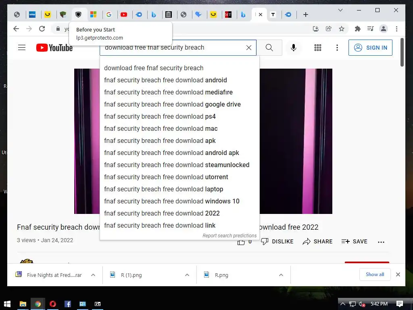Switch to the red YouTube icon tab

pos(124,15)
